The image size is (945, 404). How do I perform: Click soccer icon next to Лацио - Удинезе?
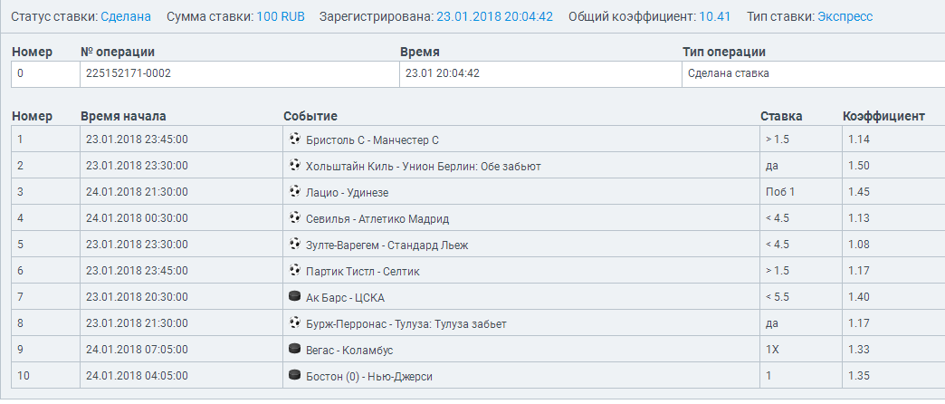coord(294,192)
